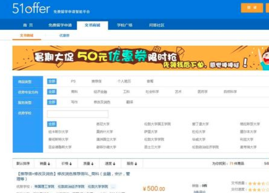Image resolution: width=269 pixels, height=193 pixels.
Task: Expand more schools with the ellipsis
Action: (113, 187)
